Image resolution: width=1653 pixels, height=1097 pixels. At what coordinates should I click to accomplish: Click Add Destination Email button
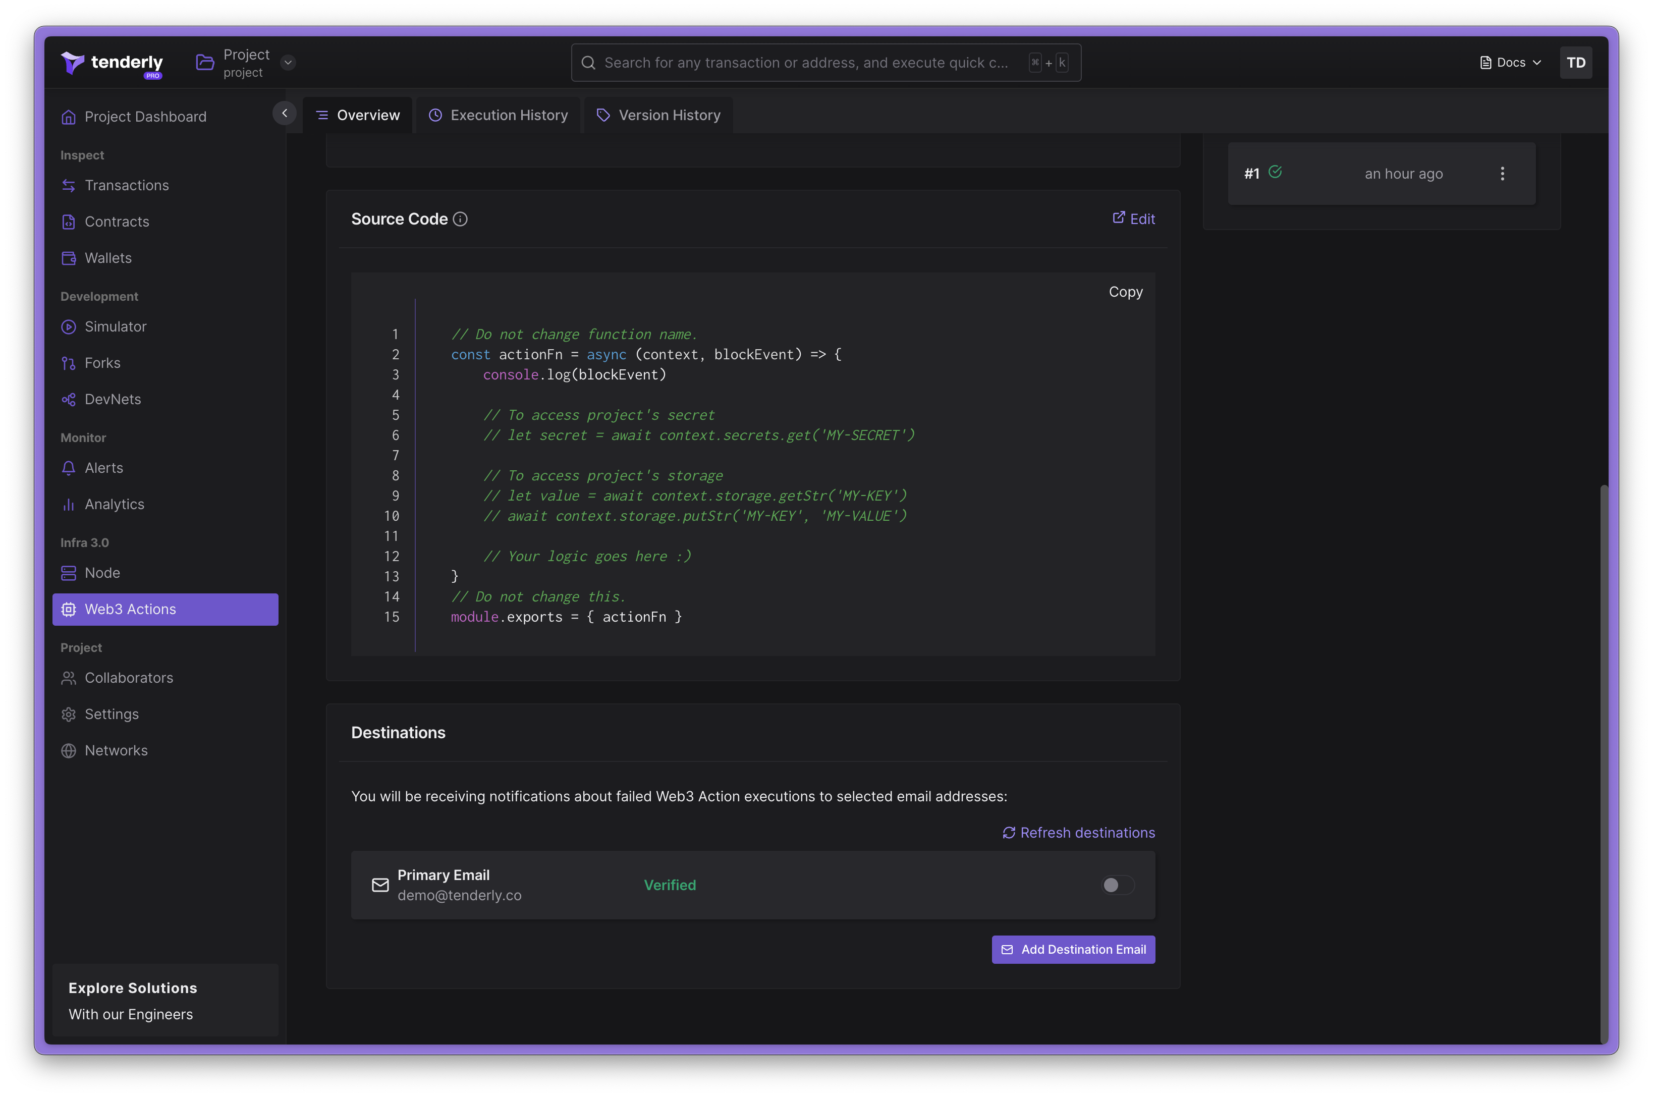(1073, 949)
